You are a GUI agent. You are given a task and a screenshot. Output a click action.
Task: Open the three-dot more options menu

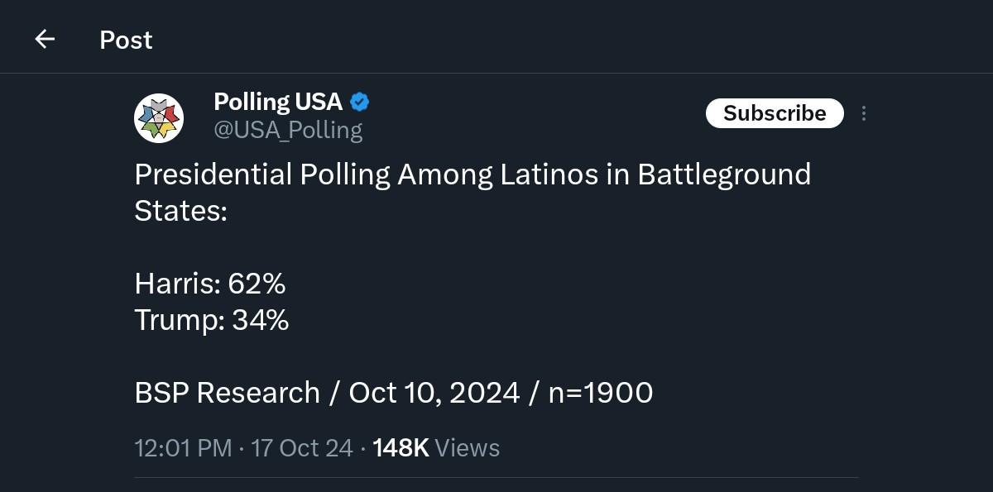(x=864, y=113)
